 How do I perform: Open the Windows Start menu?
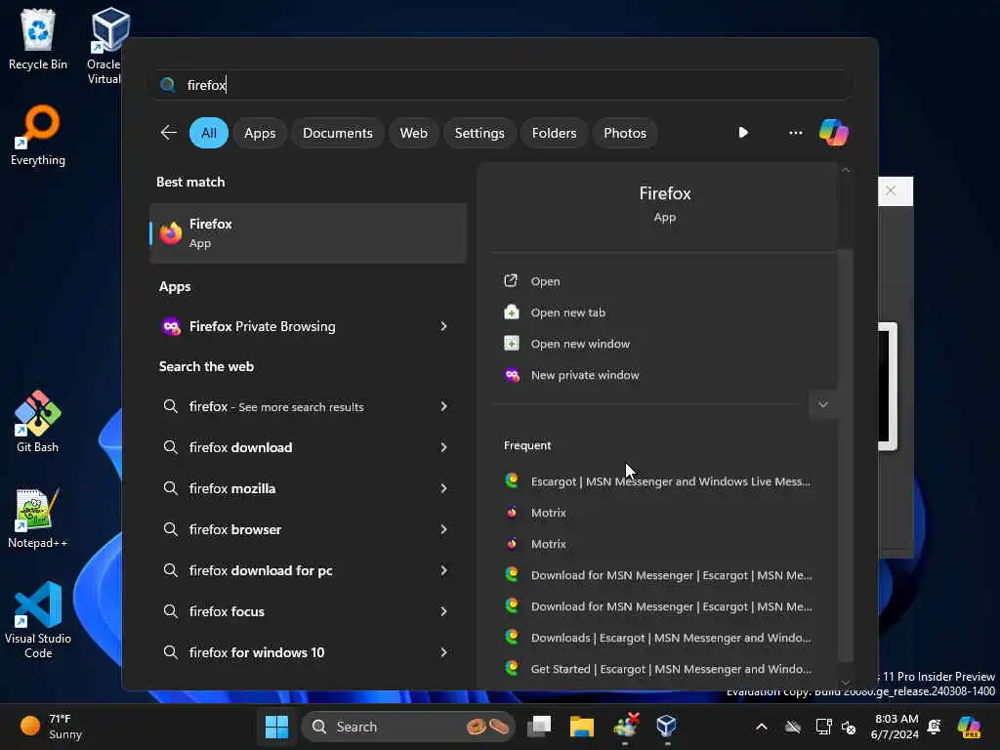[276, 727]
